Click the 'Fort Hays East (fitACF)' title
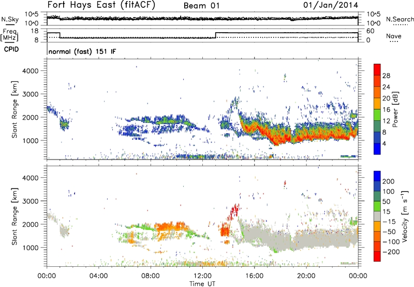Viewport: 414px width, 287px height. click(x=101, y=5)
